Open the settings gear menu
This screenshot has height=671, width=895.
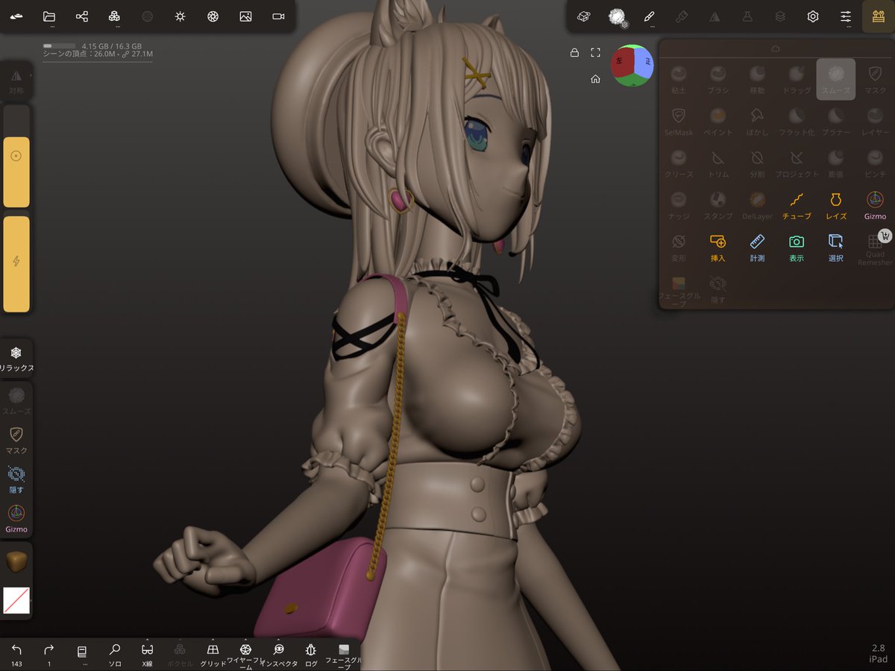pos(812,16)
